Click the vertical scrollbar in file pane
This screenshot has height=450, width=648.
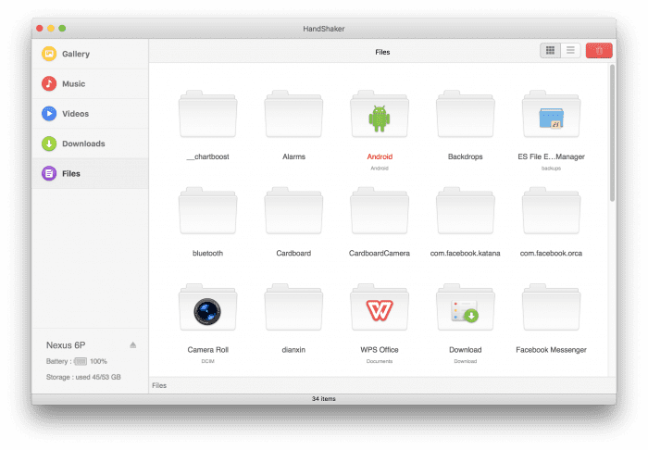[x=611, y=130]
